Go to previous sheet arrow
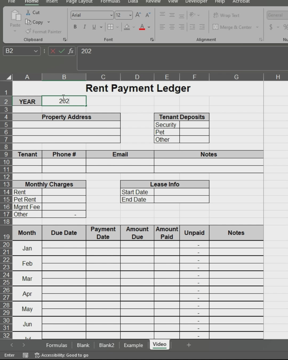The image size is (288, 360). [x=12, y=345]
